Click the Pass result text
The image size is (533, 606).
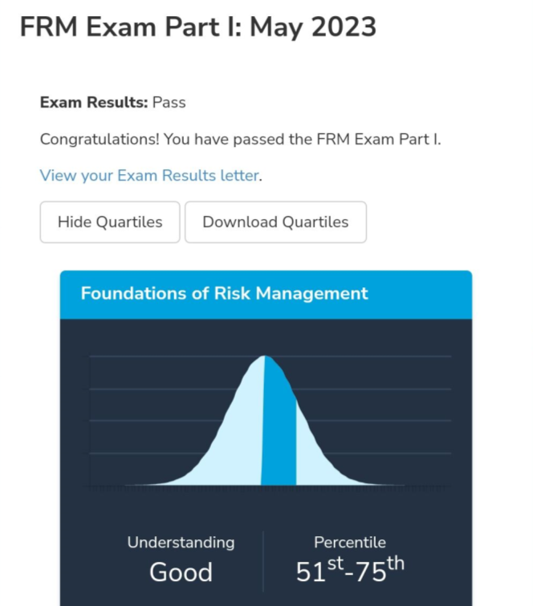click(169, 103)
